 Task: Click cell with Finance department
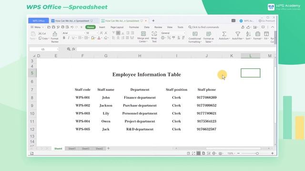point(140,97)
